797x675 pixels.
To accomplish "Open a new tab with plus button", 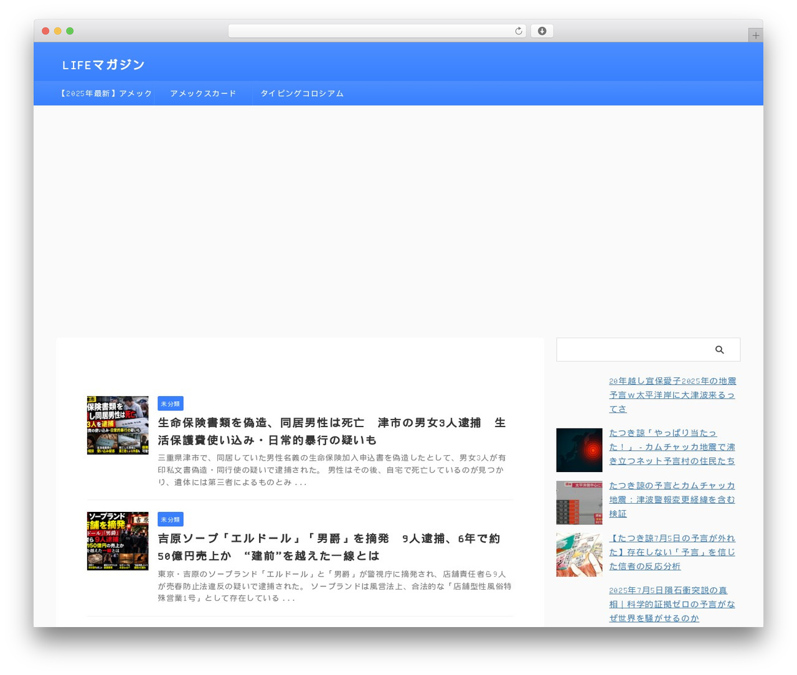I will tap(755, 35).
